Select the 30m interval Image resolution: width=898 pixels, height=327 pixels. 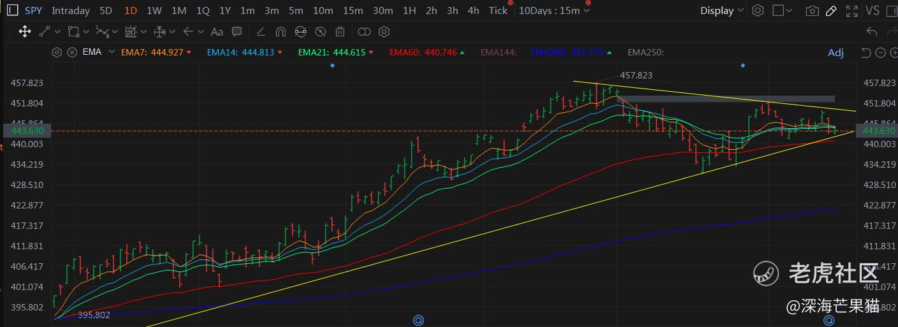(x=382, y=10)
